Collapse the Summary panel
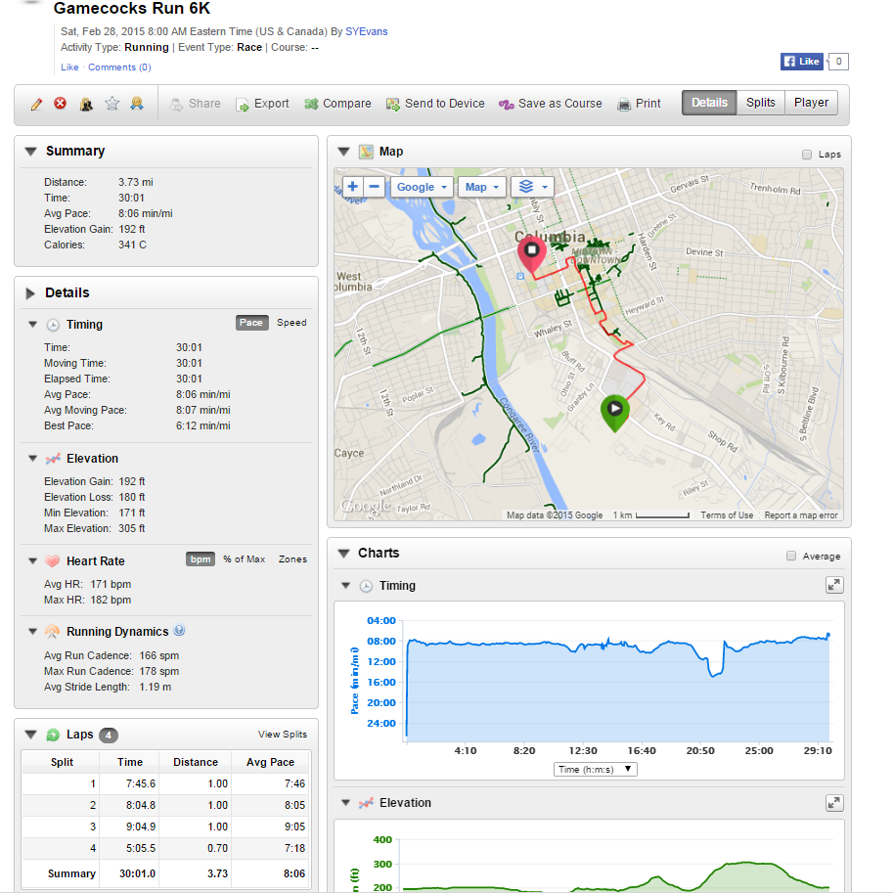The image size is (893, 893). point(30,152)
